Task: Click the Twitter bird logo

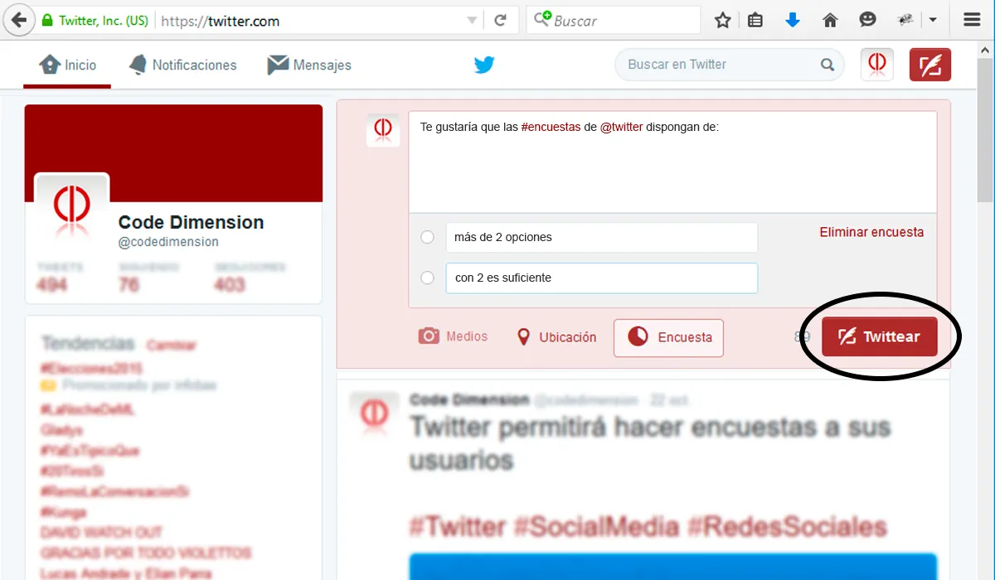Action: coord(484,65)
